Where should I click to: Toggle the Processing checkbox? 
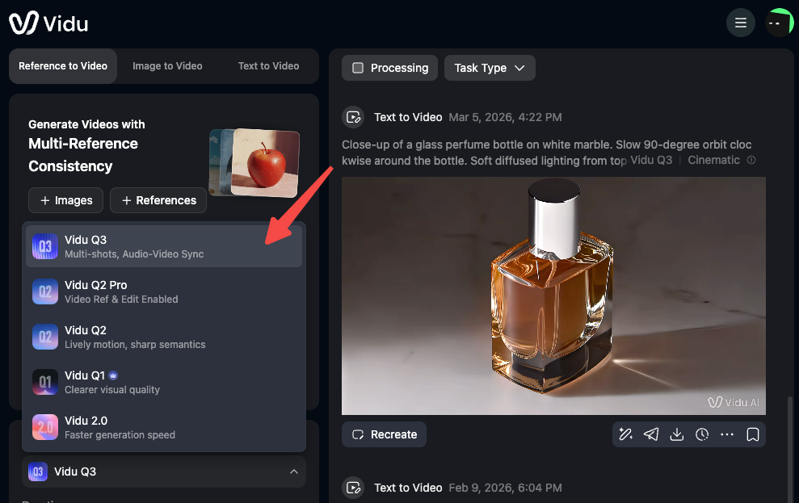pos(358,68)
